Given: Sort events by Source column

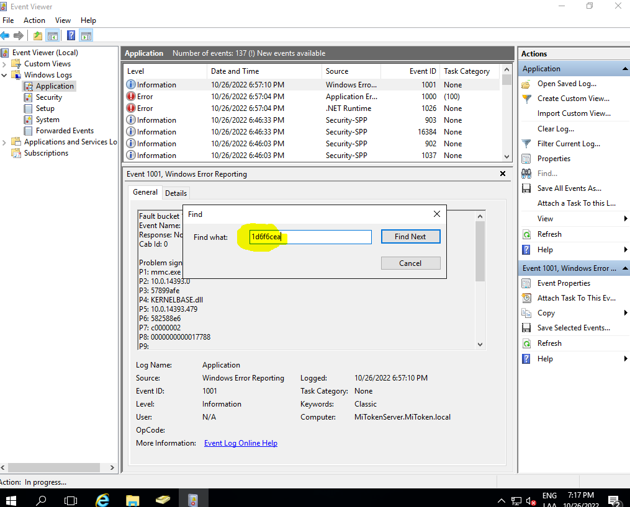Looking at the screenshot, I should pyautogui.click(x=351, y=71).
